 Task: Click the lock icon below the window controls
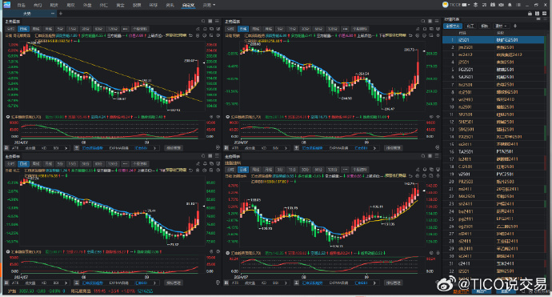(530, 14)
